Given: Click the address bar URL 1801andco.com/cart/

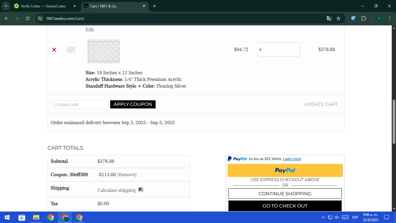Looking at the screenshot, I should coord(65,18).
